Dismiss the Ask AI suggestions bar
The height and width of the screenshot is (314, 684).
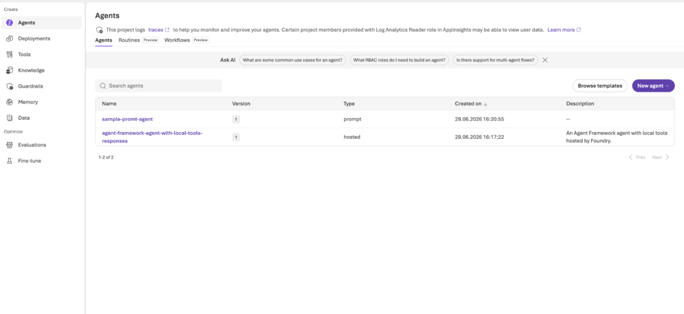tap(545, 60)
